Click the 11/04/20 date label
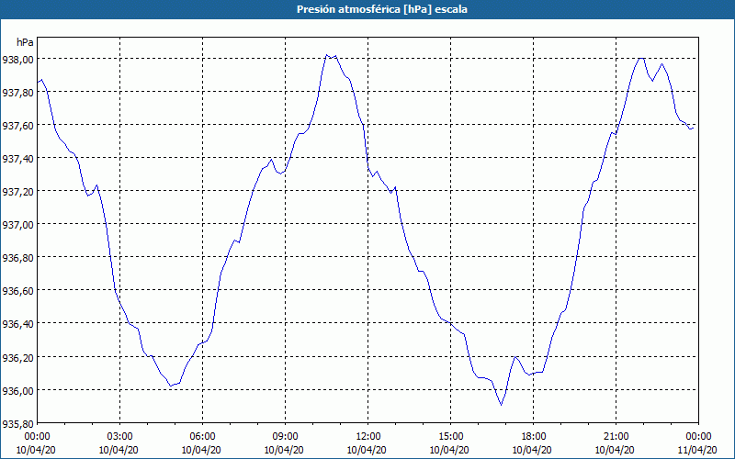The height and width of the screenshot is (459, 735). click(697, 450)
